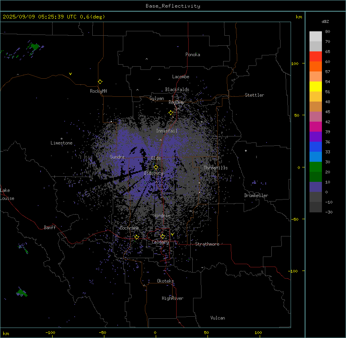Click the yellow marker below Cochrane
Image resolution: width=346 pixels, height=338 pixels.
[136, 237]
